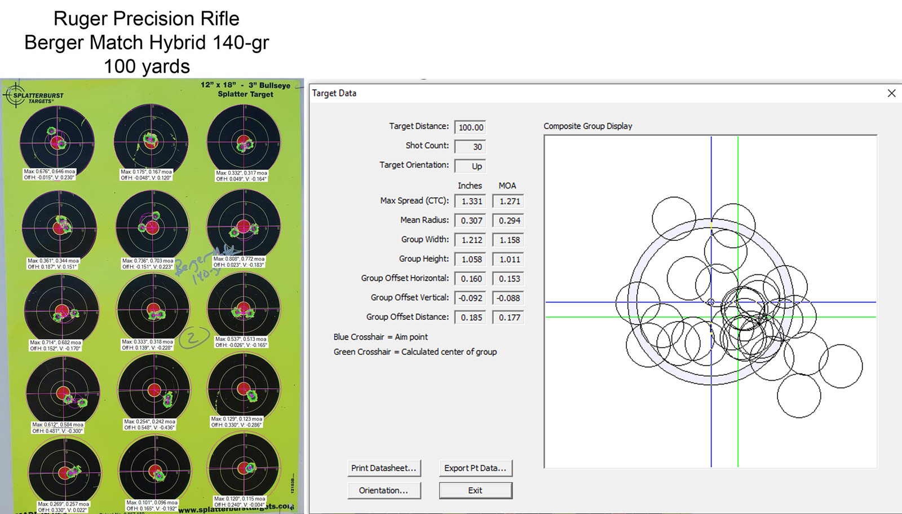The height and width of the screenshot is (514, 902).
Task: Click the 3" Bullseye Splatter Target caption
Action: [246, 90]
